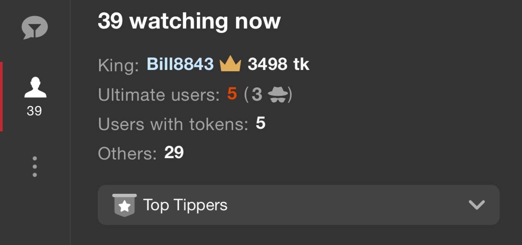Click the gold crown icon beside Bill8843
Screen dimensions: 522x245
pos(230,64)
